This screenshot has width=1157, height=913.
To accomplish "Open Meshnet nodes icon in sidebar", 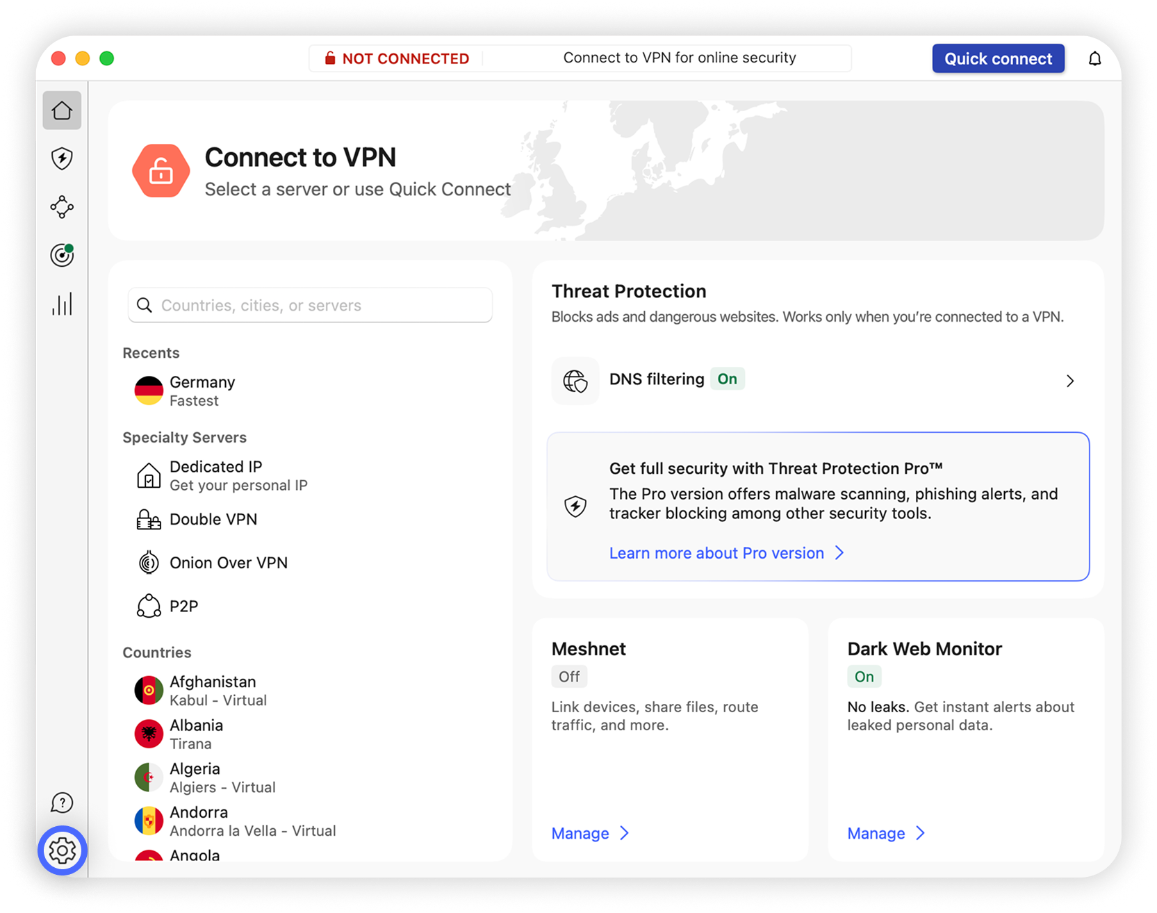I will 62,207.
